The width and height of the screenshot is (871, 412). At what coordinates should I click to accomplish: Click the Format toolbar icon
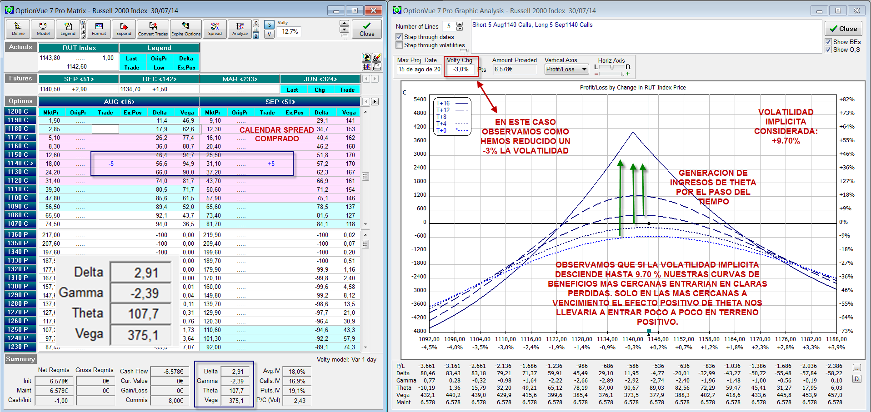click(x=99, y=29)
